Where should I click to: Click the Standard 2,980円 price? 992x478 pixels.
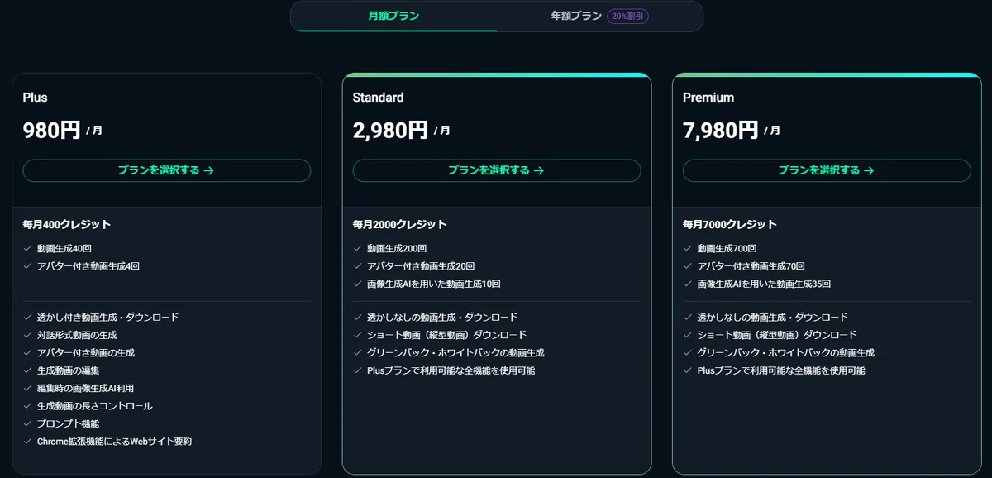click(390, 130)
